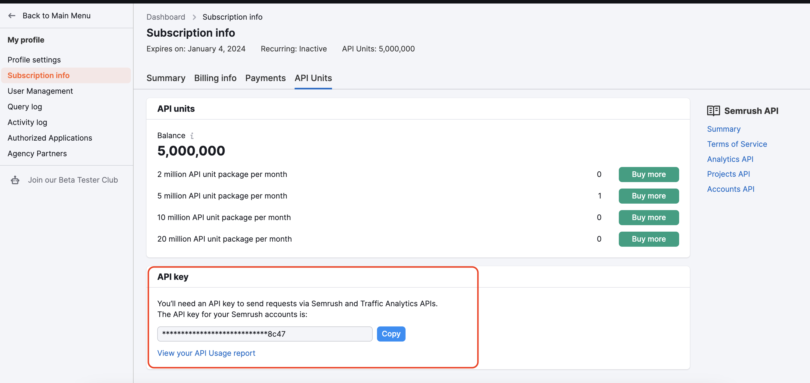
Task: View your API Usage report link
Action: click(x=206, y=353)
